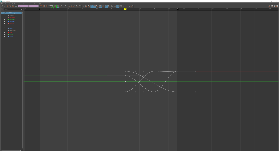Mute the Rotate Z channel
Viewport: 279px width, 151px height.
(x=5, y=28)
